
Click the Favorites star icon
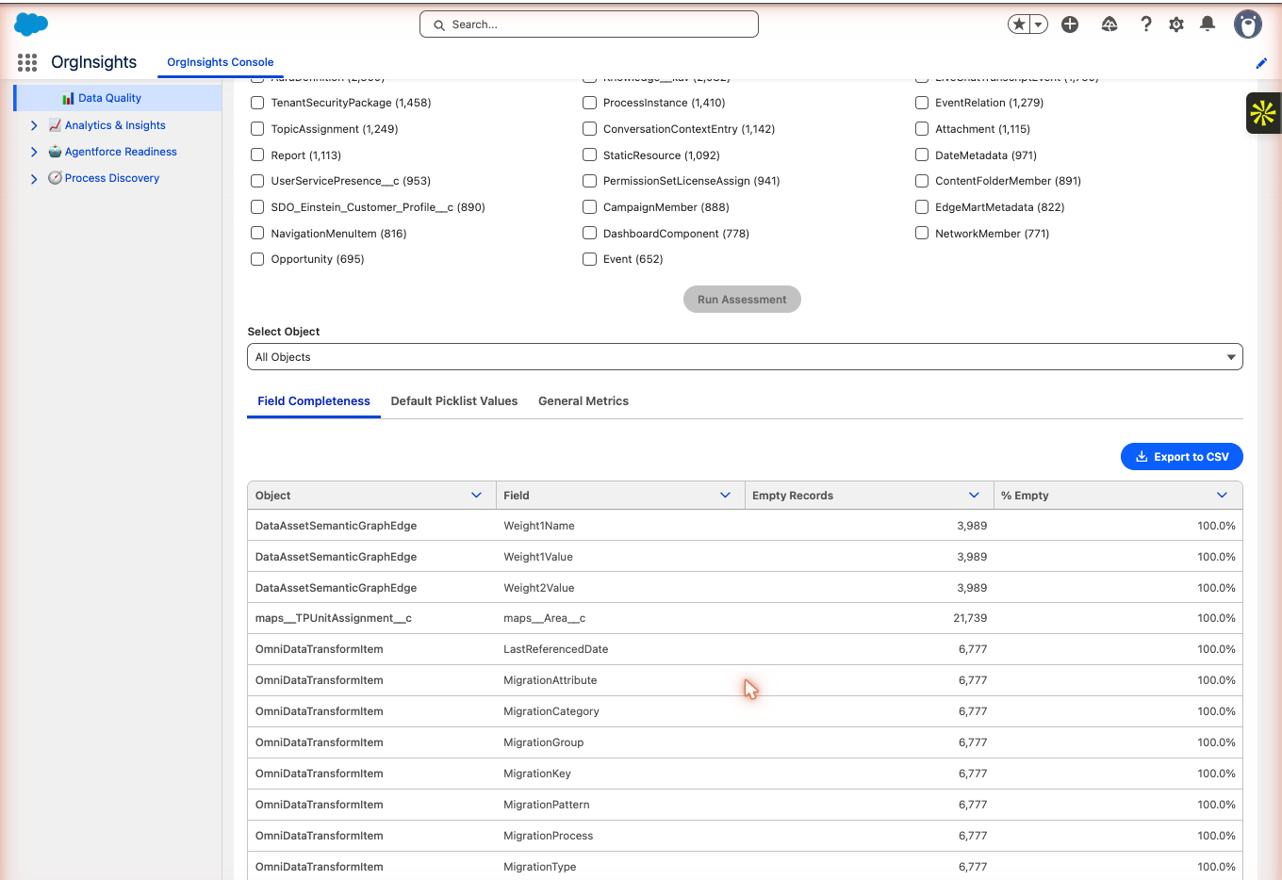(x=1019, y=24)
